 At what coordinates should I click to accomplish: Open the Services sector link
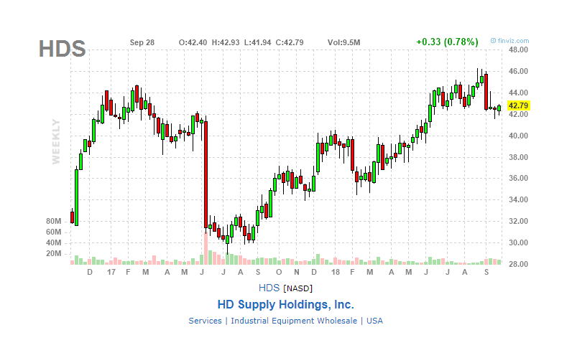pos(205,321)
